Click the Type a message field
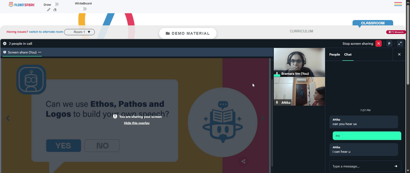The height and width of the screenshot is (173, 410). (362, 166)
